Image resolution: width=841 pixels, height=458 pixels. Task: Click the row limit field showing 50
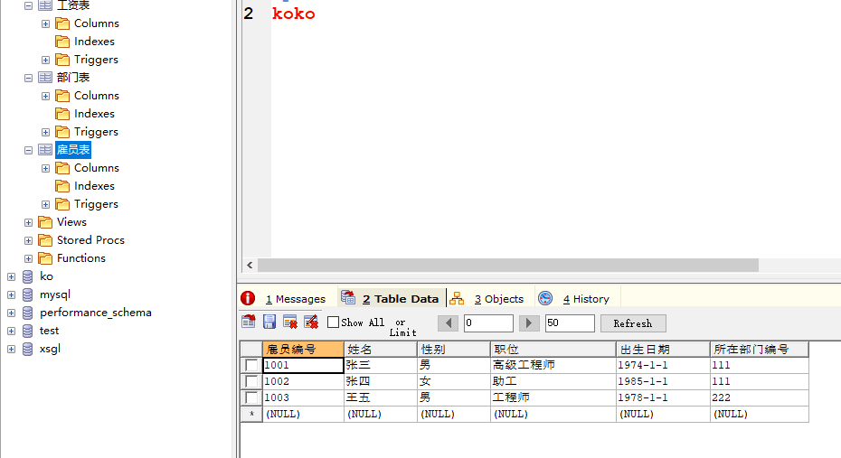(x=569, y=323)
